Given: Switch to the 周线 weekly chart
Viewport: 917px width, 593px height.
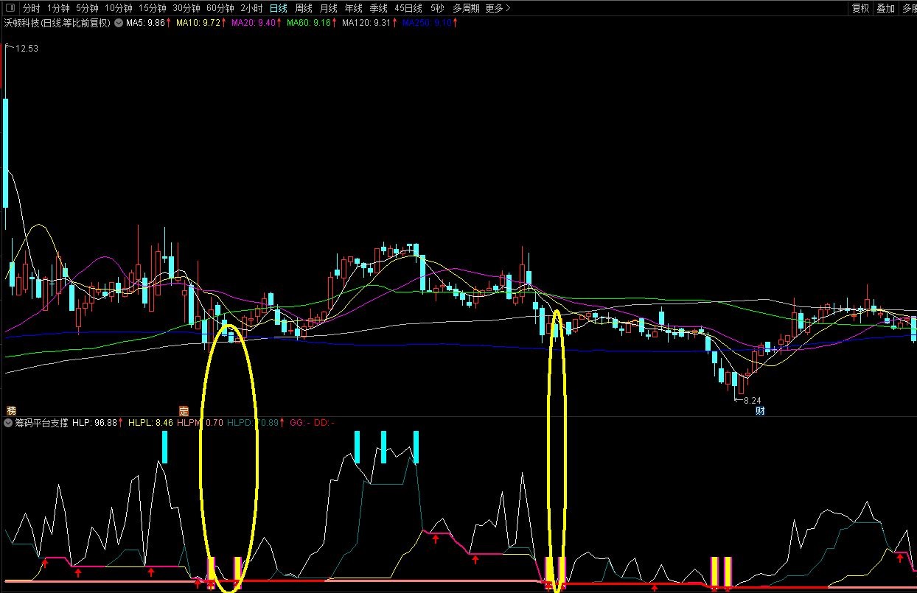Looking at the screenshot, I should pos(304,9).
